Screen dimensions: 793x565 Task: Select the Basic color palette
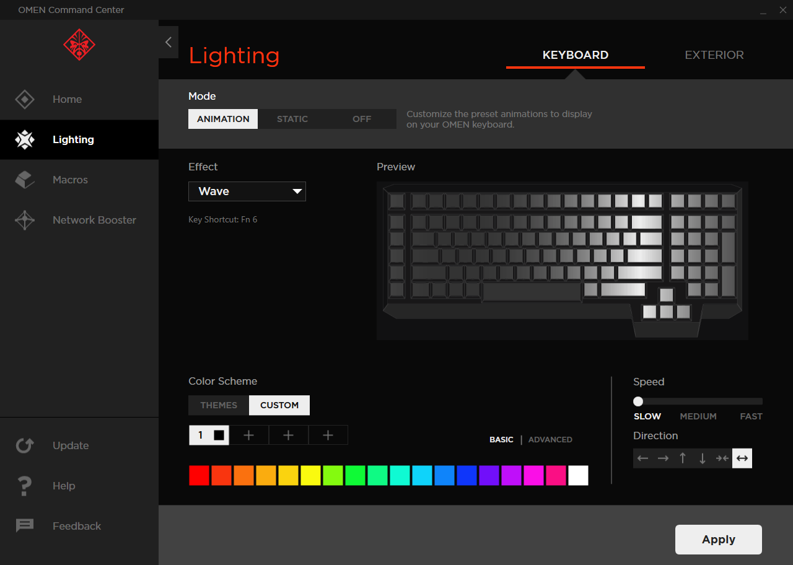501,440
